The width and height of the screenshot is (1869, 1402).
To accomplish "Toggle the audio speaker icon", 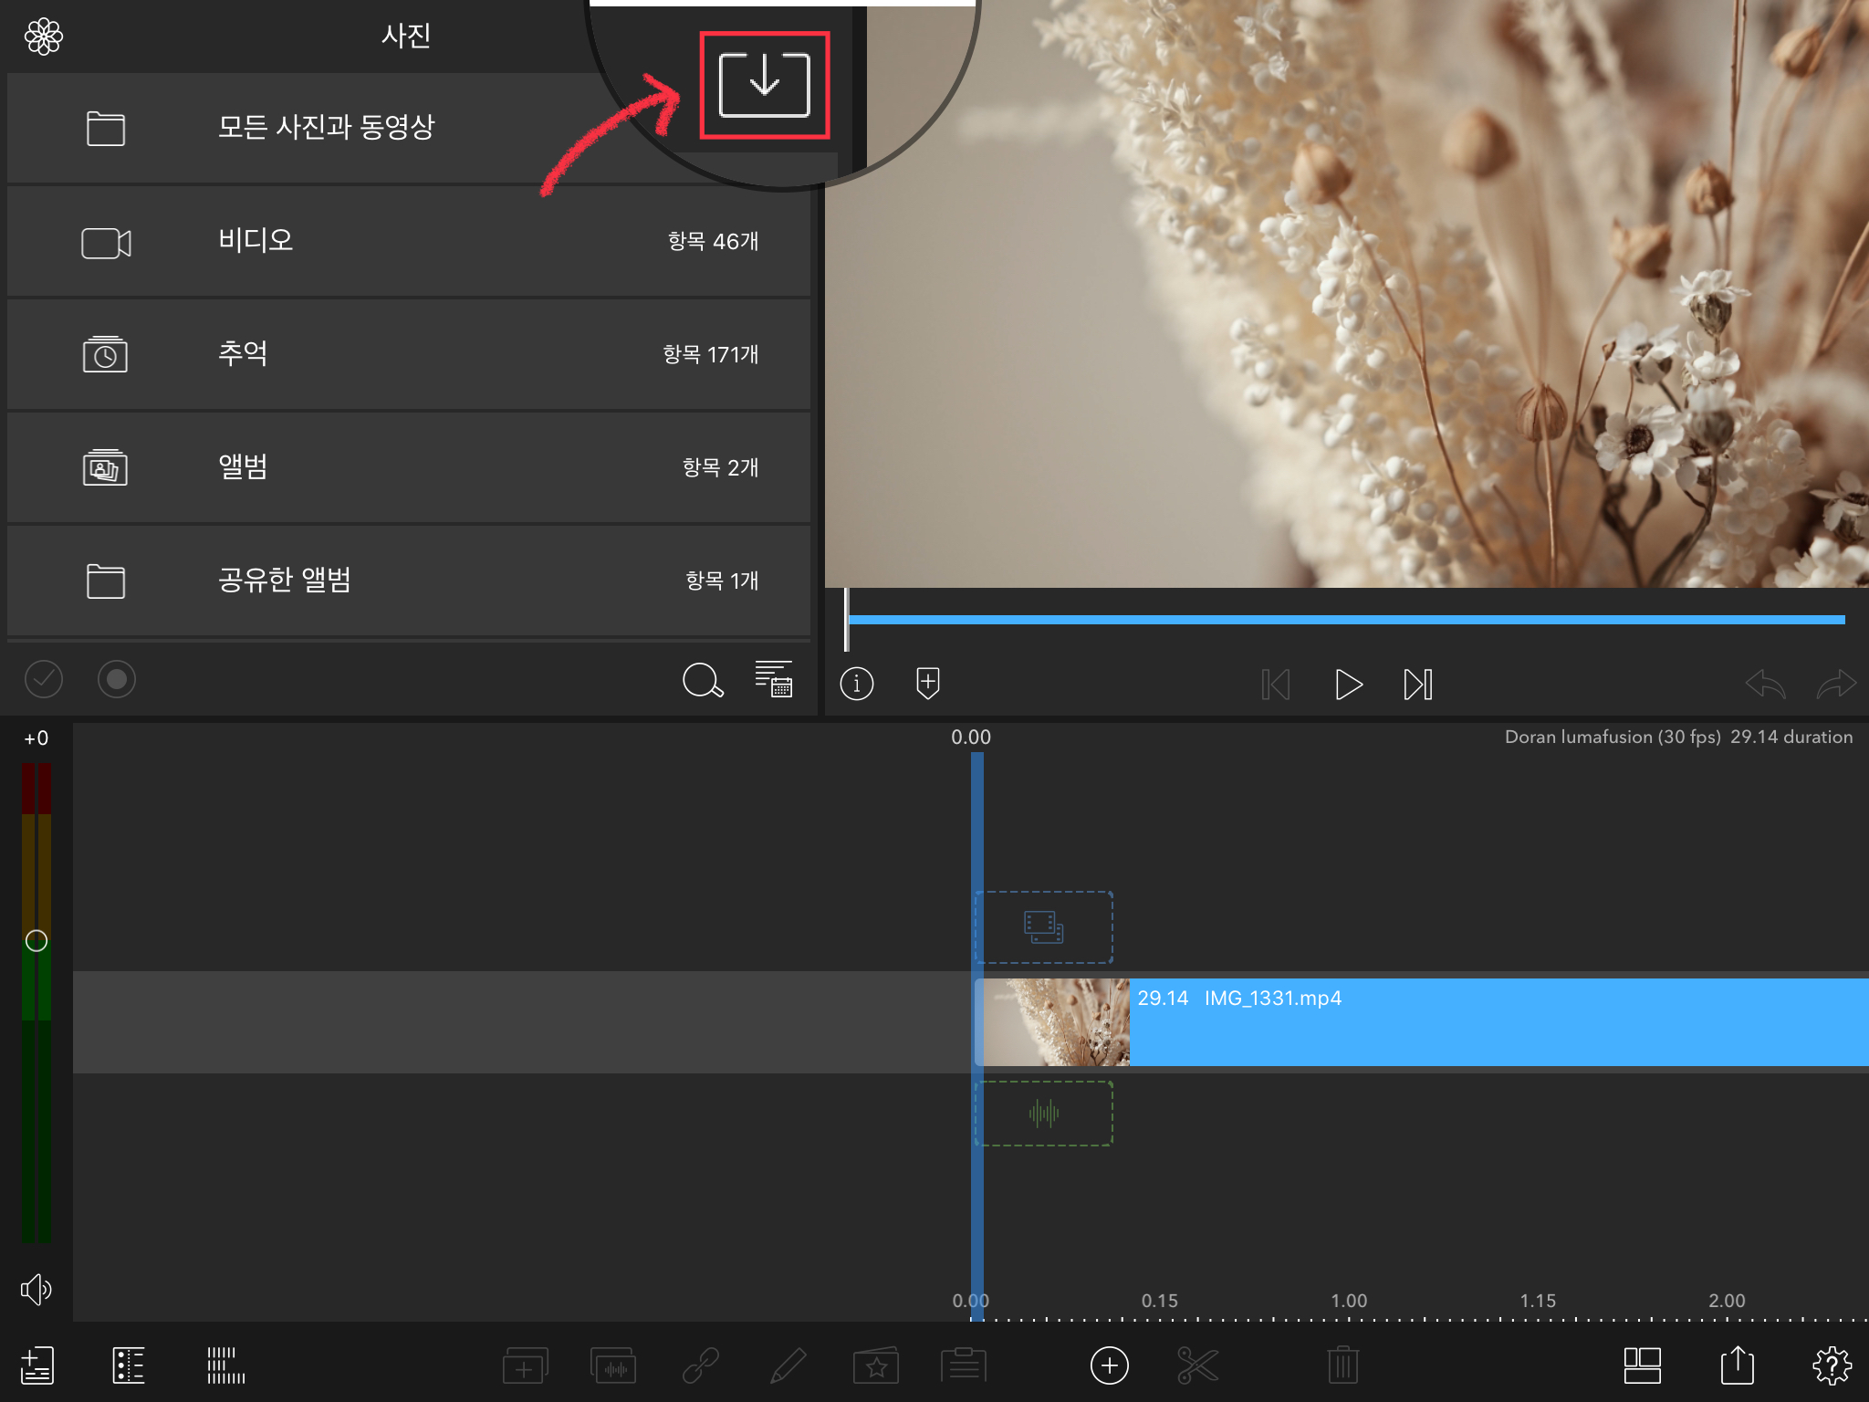I will click(x=36, y=1289).
